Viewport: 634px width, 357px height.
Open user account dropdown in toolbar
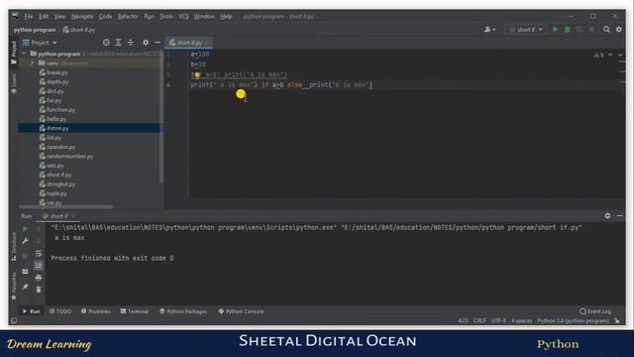point(489,30)
